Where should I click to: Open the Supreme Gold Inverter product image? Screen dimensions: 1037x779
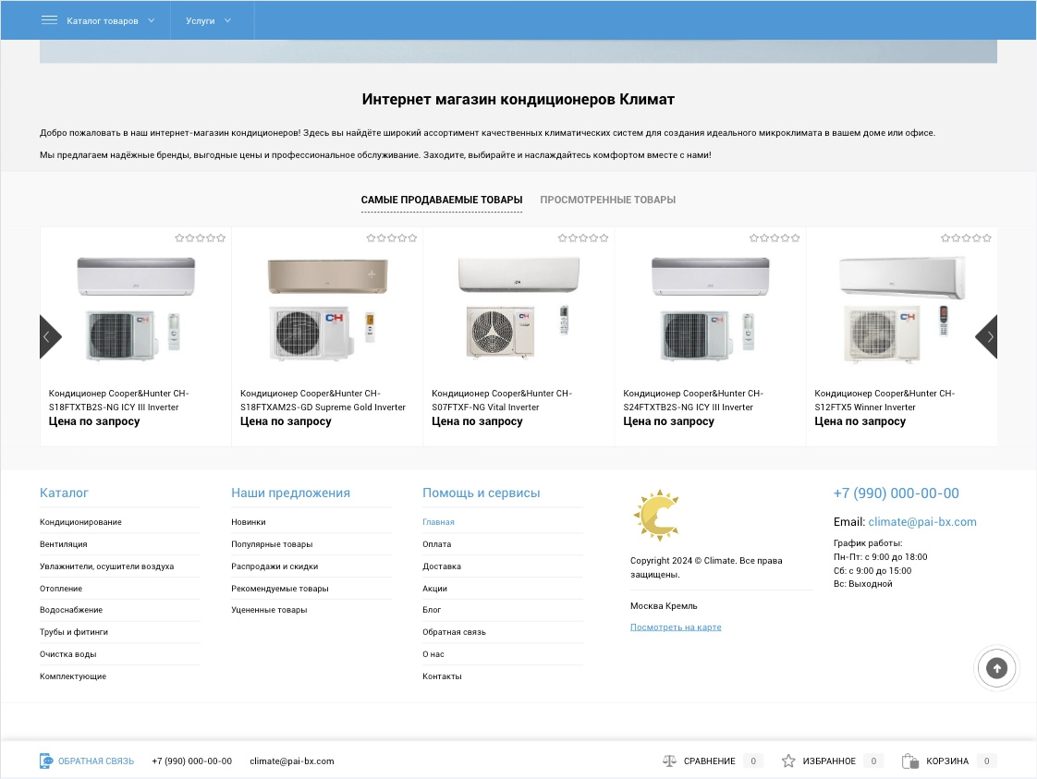click(x=327, y=309)
